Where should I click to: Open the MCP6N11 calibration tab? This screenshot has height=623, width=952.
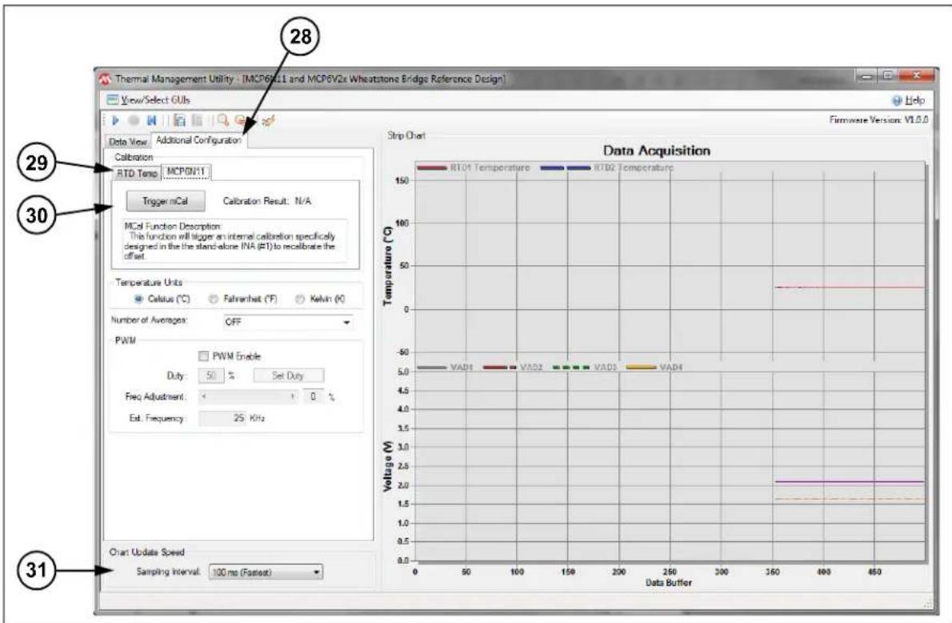coord(186,172)
